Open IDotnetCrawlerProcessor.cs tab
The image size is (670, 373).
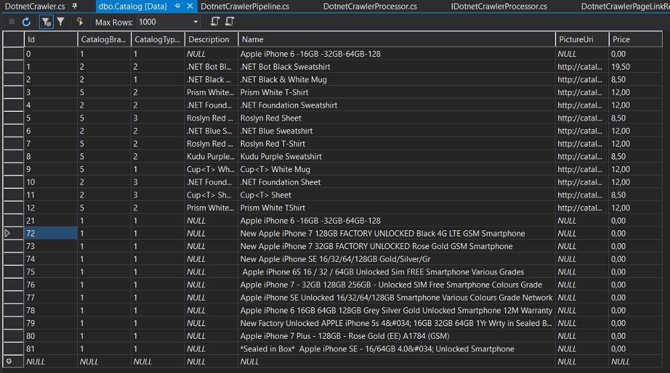pos(499,7)
